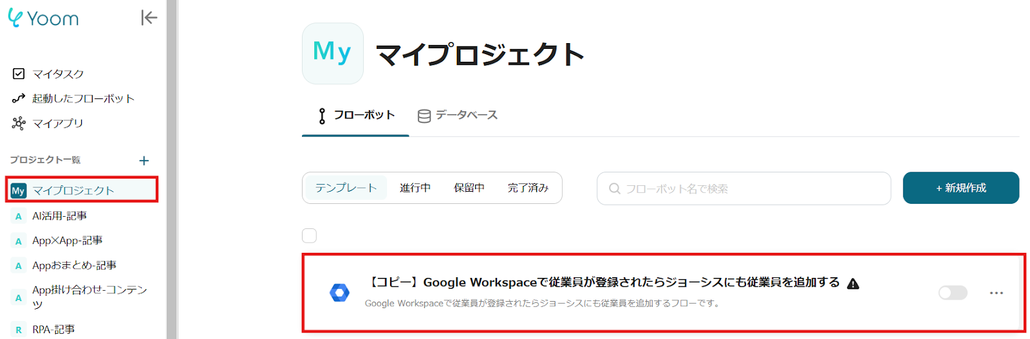Select the 保留中 filter
1030x339 pixels.
coord(469,188)
